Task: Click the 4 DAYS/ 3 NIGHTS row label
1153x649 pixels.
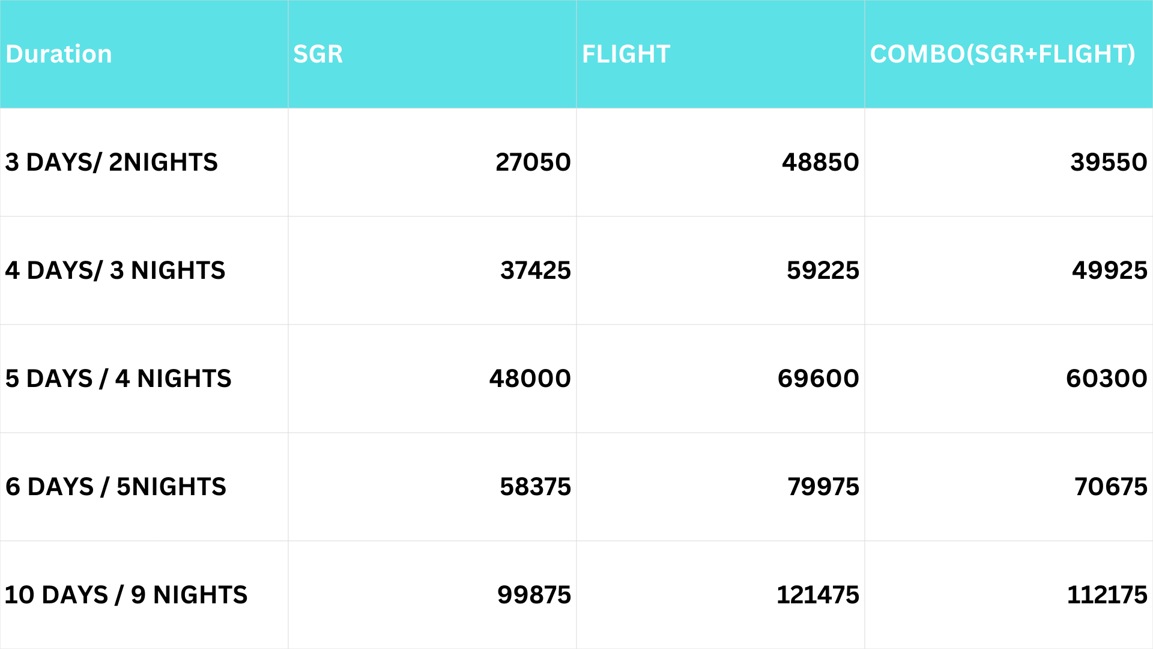Action: pyautogui.click(x=115, y=270)
